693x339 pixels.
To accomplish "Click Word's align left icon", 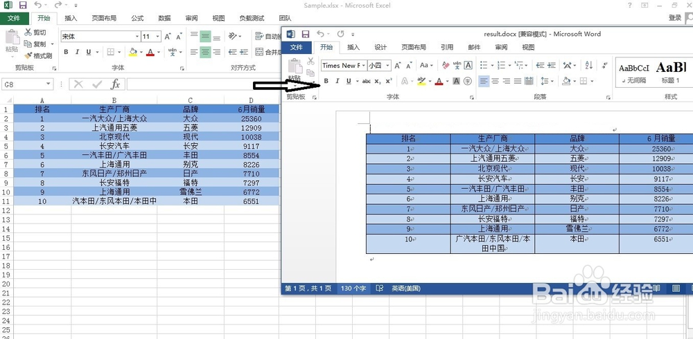I will tap(484, 81).
